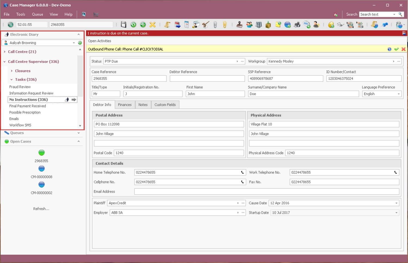408x263 pixels.
Task: Open the Tools menu
Action: (x=21, y=14)
